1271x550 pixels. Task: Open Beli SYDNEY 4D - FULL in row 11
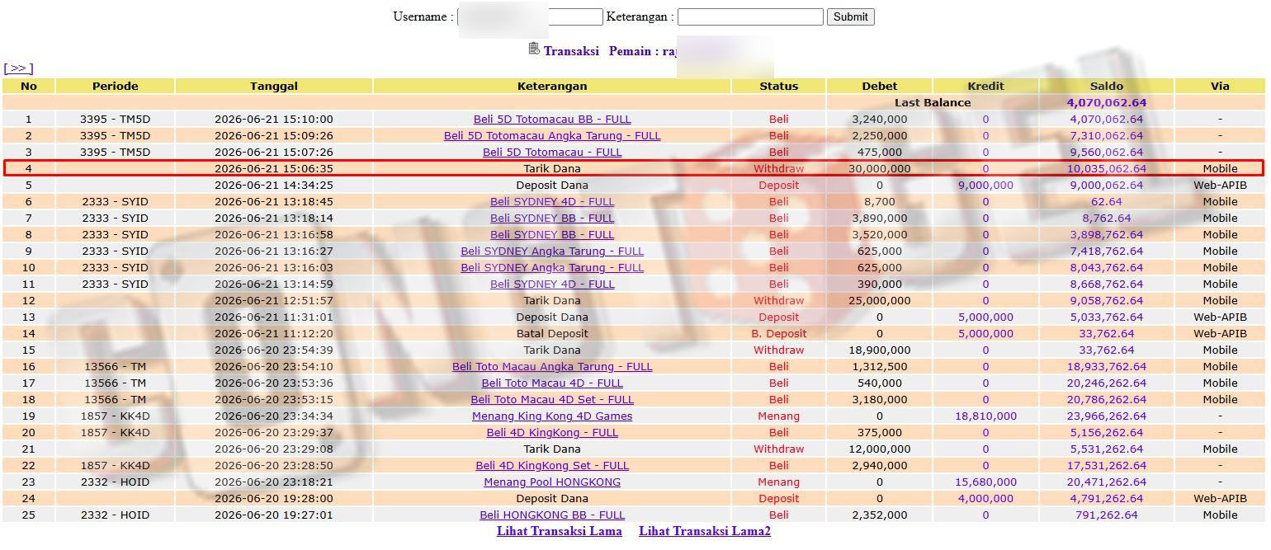552,284
